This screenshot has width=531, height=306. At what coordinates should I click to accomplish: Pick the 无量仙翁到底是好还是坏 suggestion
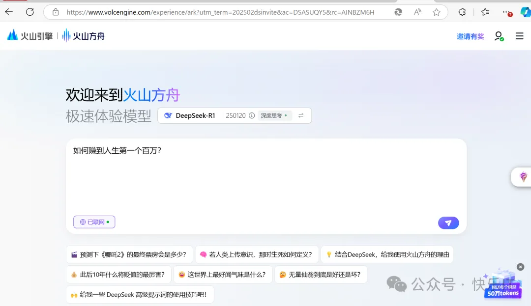pyautogui.click(x=321, y=275)
